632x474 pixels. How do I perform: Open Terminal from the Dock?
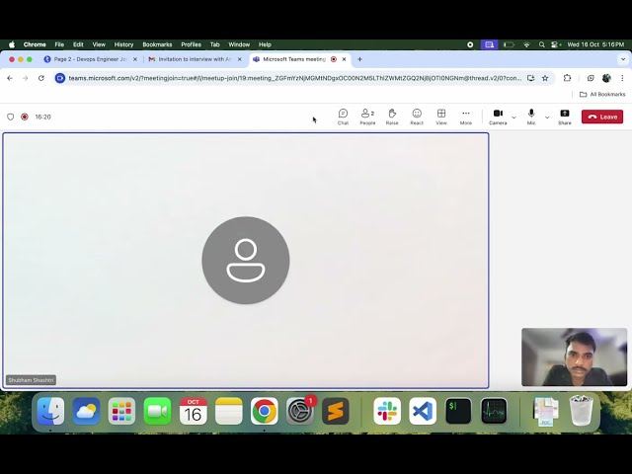[x=458, y=411]
